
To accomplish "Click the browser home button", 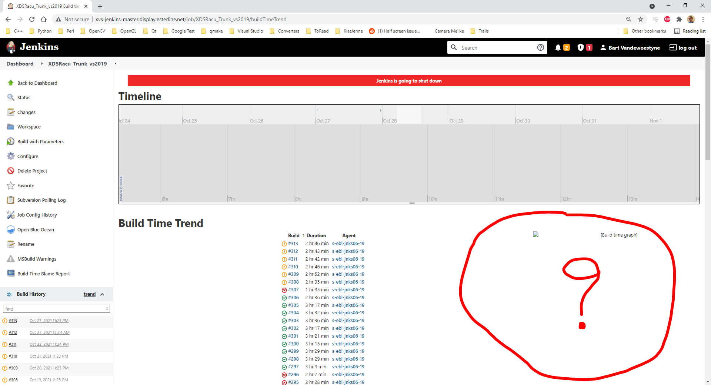I will (44, 19).
